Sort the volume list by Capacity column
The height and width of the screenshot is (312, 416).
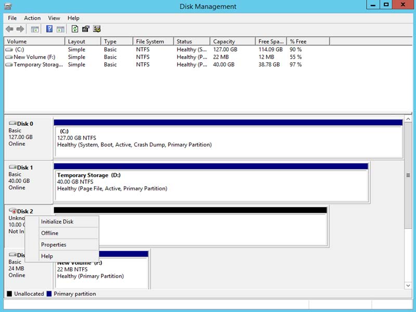[224, 42]
